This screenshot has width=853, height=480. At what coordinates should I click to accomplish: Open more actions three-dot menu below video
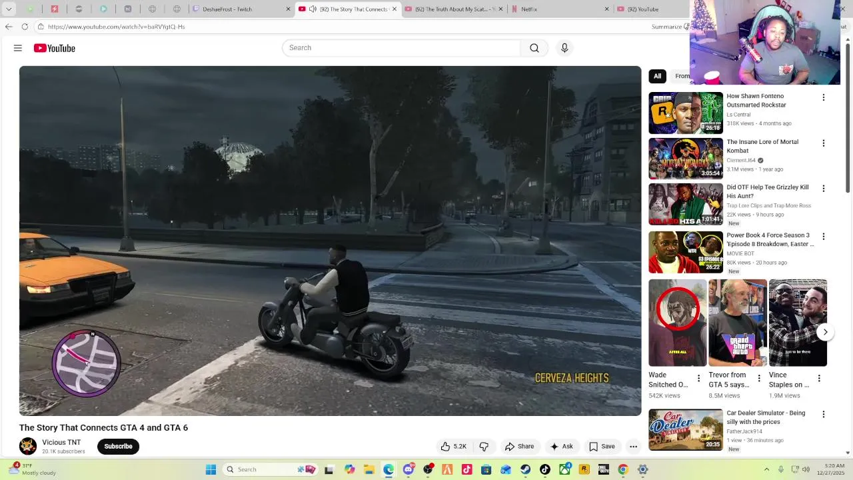pos(634,447)
